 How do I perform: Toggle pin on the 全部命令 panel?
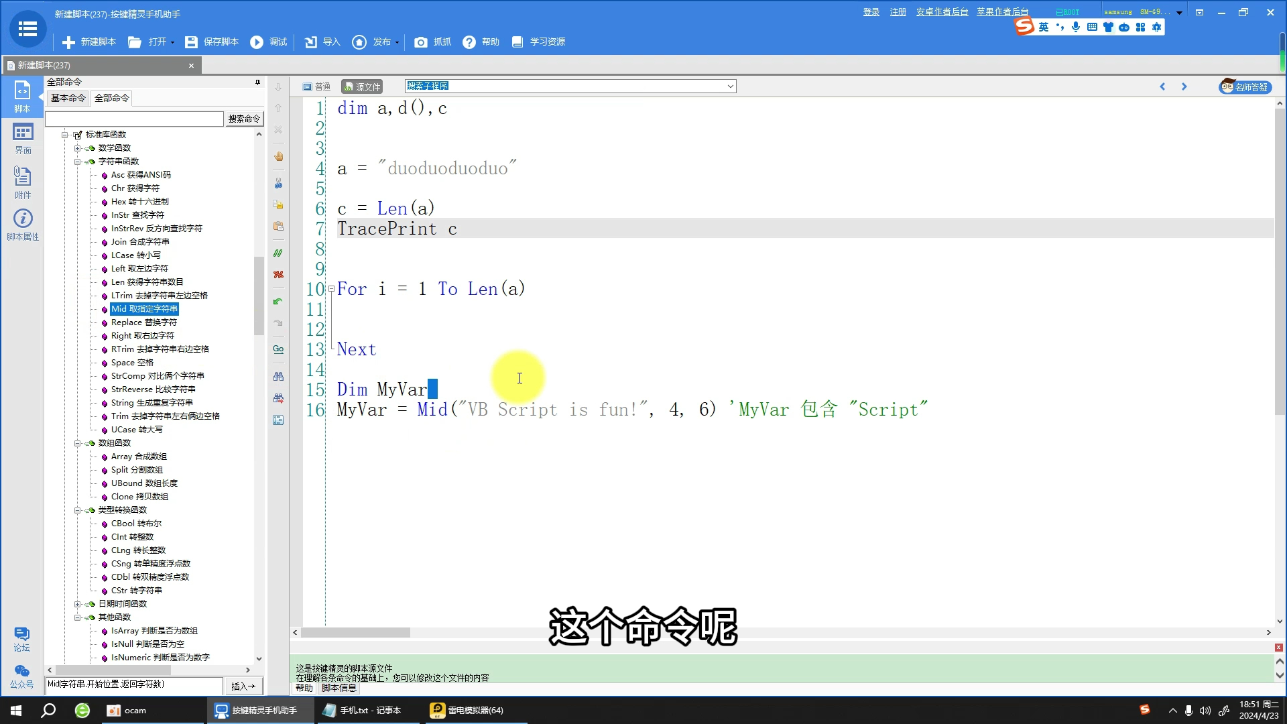(x=257, y=82)
